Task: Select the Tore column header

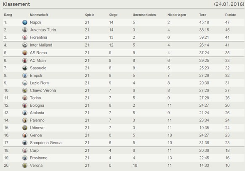Action: [202, 15]
